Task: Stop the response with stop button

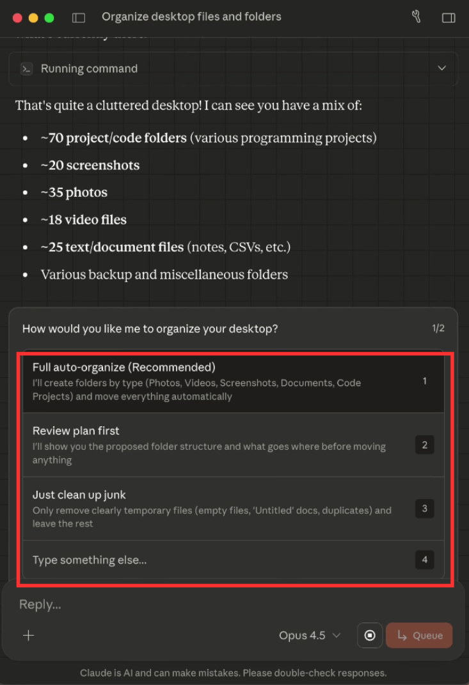Action: [x=370, y=635]
